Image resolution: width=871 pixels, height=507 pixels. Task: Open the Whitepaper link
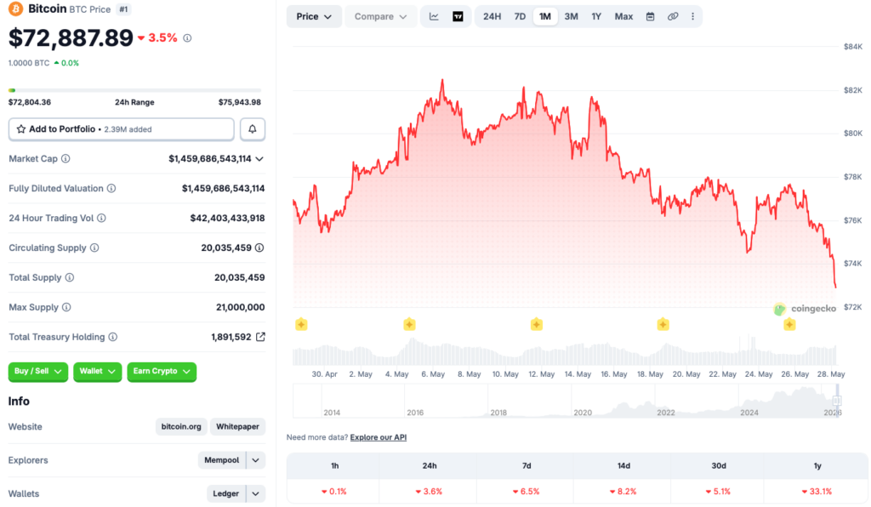coord(237,427)
